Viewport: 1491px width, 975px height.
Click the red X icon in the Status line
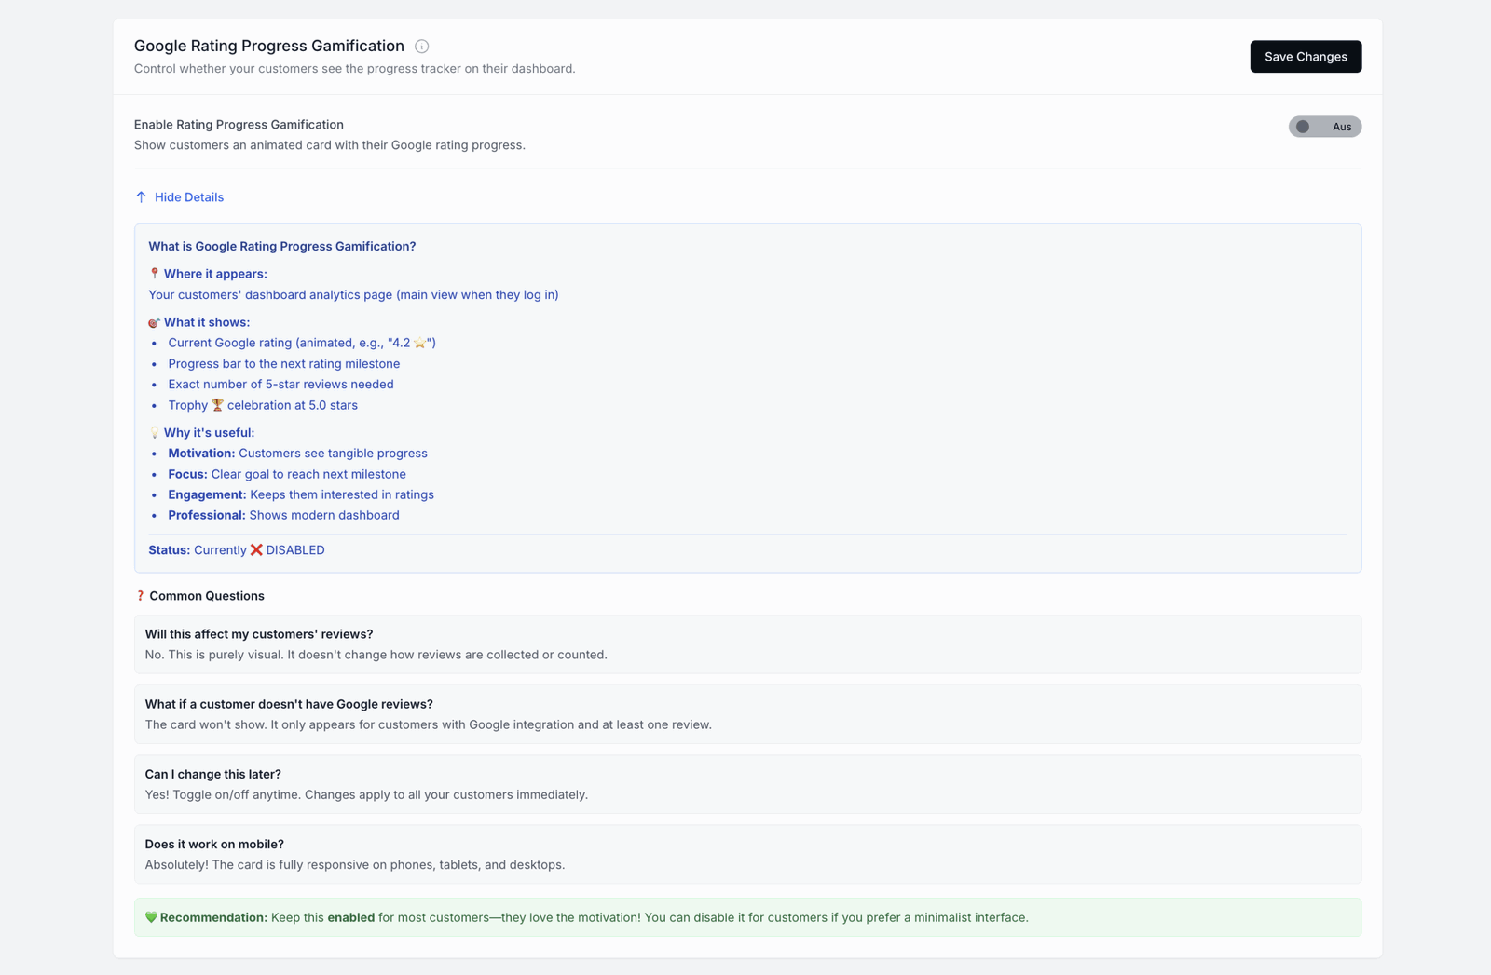point(254,549)
